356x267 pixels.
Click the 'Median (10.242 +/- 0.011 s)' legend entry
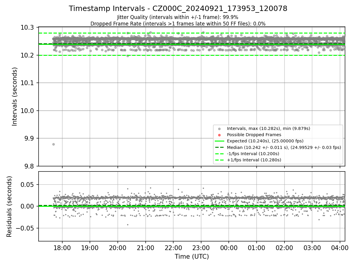[x=284, y=147]
